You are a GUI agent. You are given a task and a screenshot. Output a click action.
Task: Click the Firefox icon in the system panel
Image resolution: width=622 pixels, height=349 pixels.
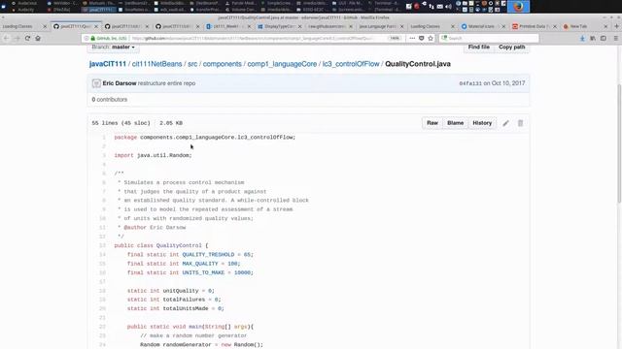point(518,7)
